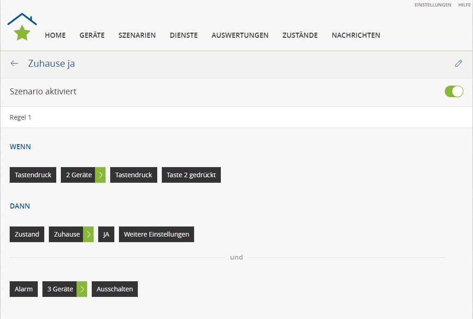Click the back arrow beside Zuhause ja

[14, 64]
